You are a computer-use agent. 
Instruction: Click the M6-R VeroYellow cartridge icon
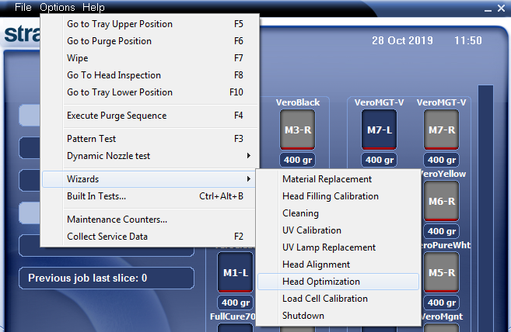coord(442,201)
